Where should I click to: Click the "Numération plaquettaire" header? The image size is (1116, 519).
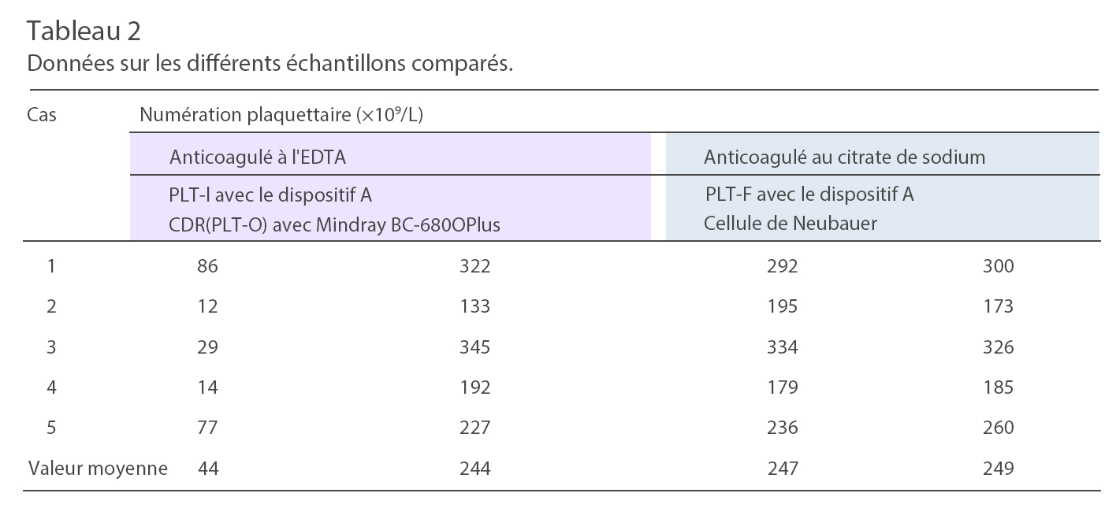[281, 115]
